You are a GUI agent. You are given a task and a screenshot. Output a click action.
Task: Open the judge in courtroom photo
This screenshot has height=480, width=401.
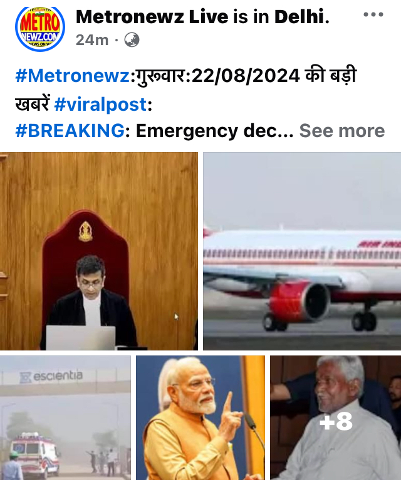pyautogui.click(x=99, y=251)
